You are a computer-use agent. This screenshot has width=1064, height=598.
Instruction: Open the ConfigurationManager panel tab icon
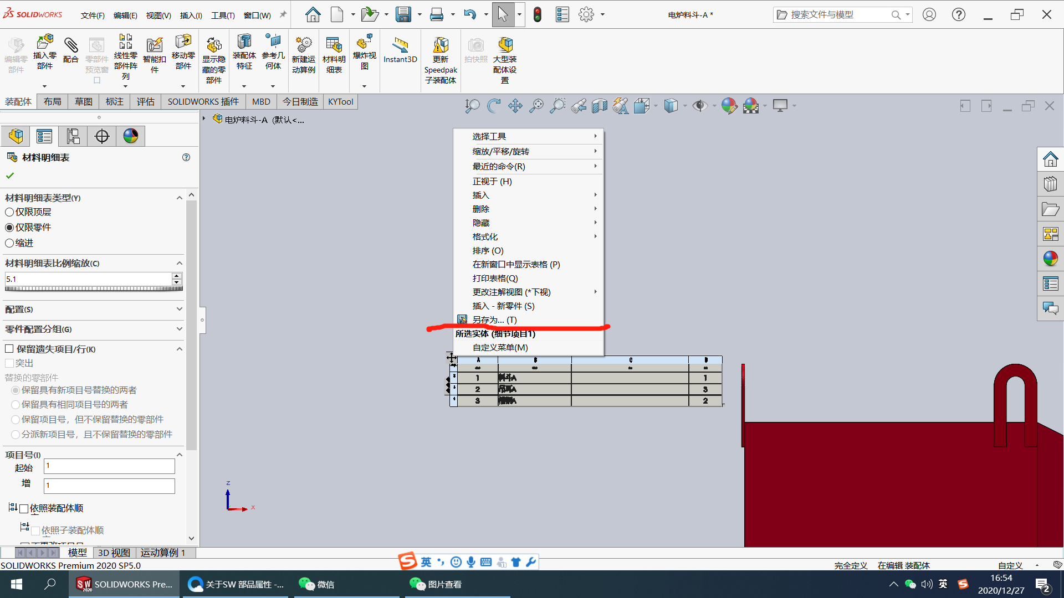73,136
